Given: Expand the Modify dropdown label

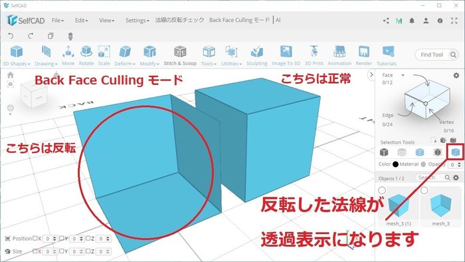Looking at the screenshot, I should tap(149, 63).
